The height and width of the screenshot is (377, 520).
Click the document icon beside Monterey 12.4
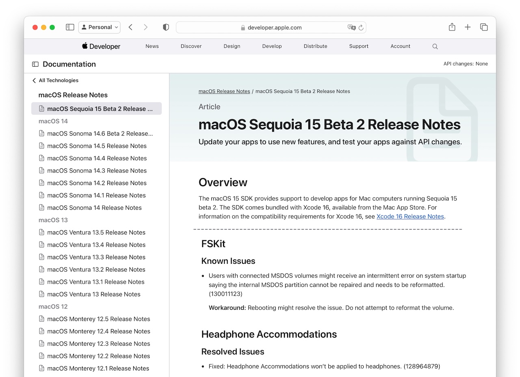pyautogui.click(x=41, y=332)
